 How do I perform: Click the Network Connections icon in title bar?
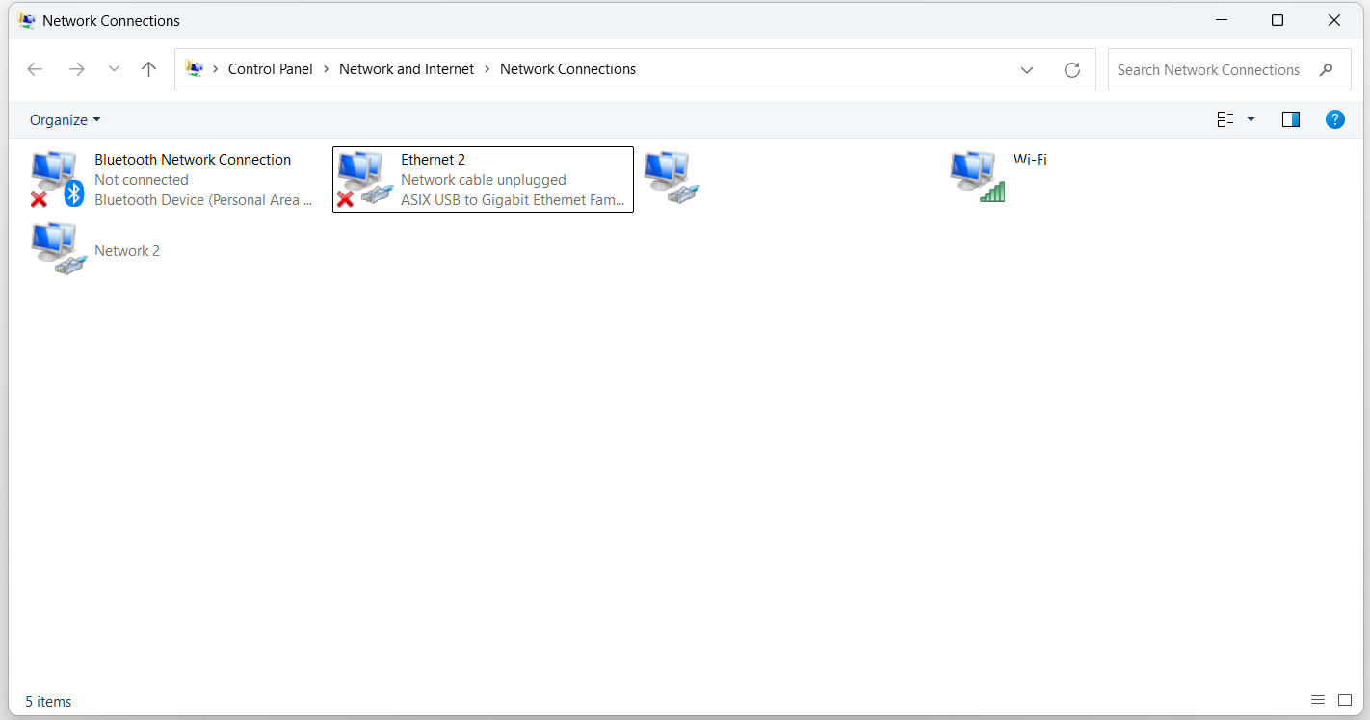point(26,19)
